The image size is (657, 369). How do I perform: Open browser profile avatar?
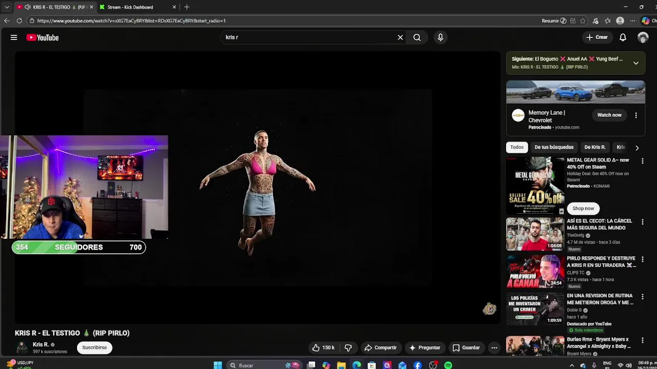click(620, 21)
